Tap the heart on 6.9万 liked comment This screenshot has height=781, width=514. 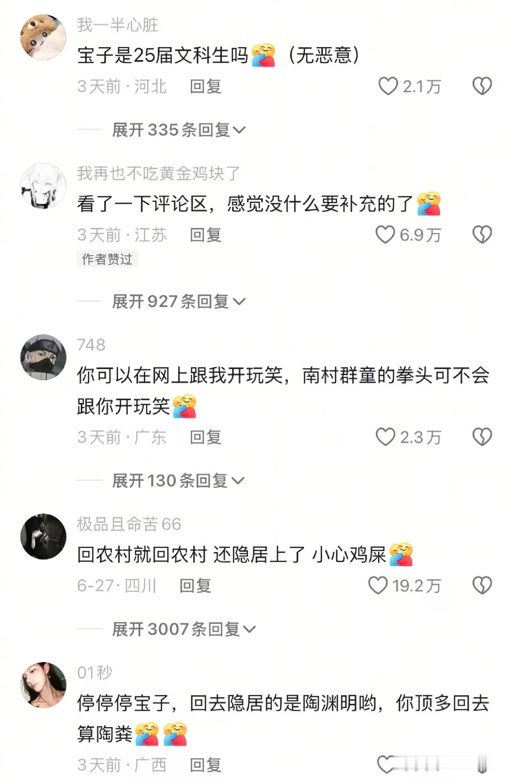(385, 234)
